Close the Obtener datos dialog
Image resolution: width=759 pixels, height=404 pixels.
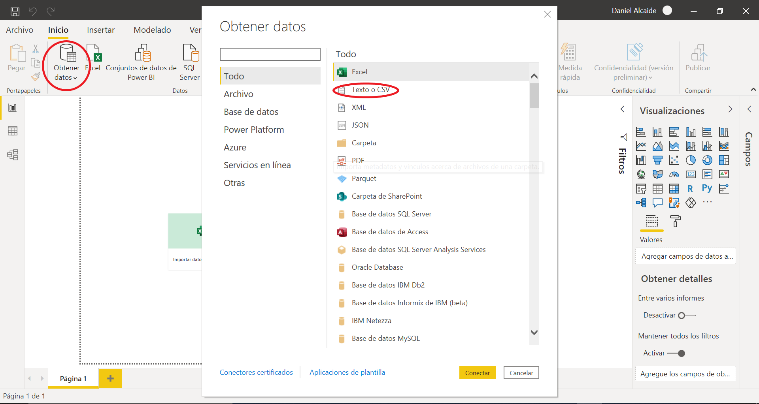(548, 14)
